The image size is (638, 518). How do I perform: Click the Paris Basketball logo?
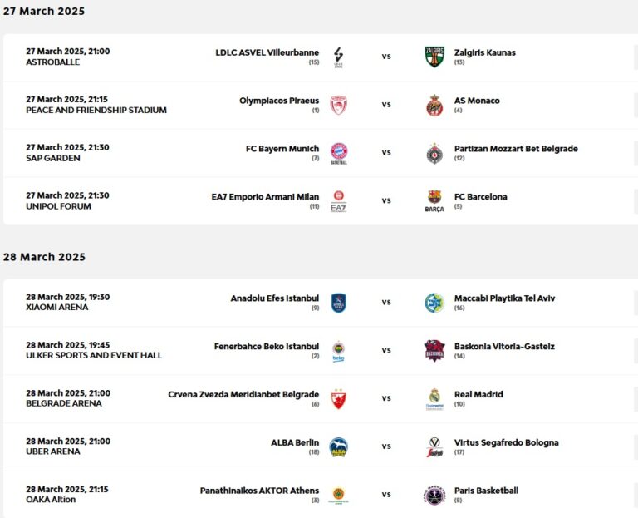click(x=434, y=496)
